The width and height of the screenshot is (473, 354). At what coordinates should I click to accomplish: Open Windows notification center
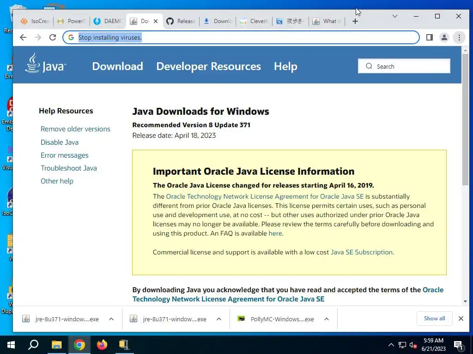[x=458, y=345]
